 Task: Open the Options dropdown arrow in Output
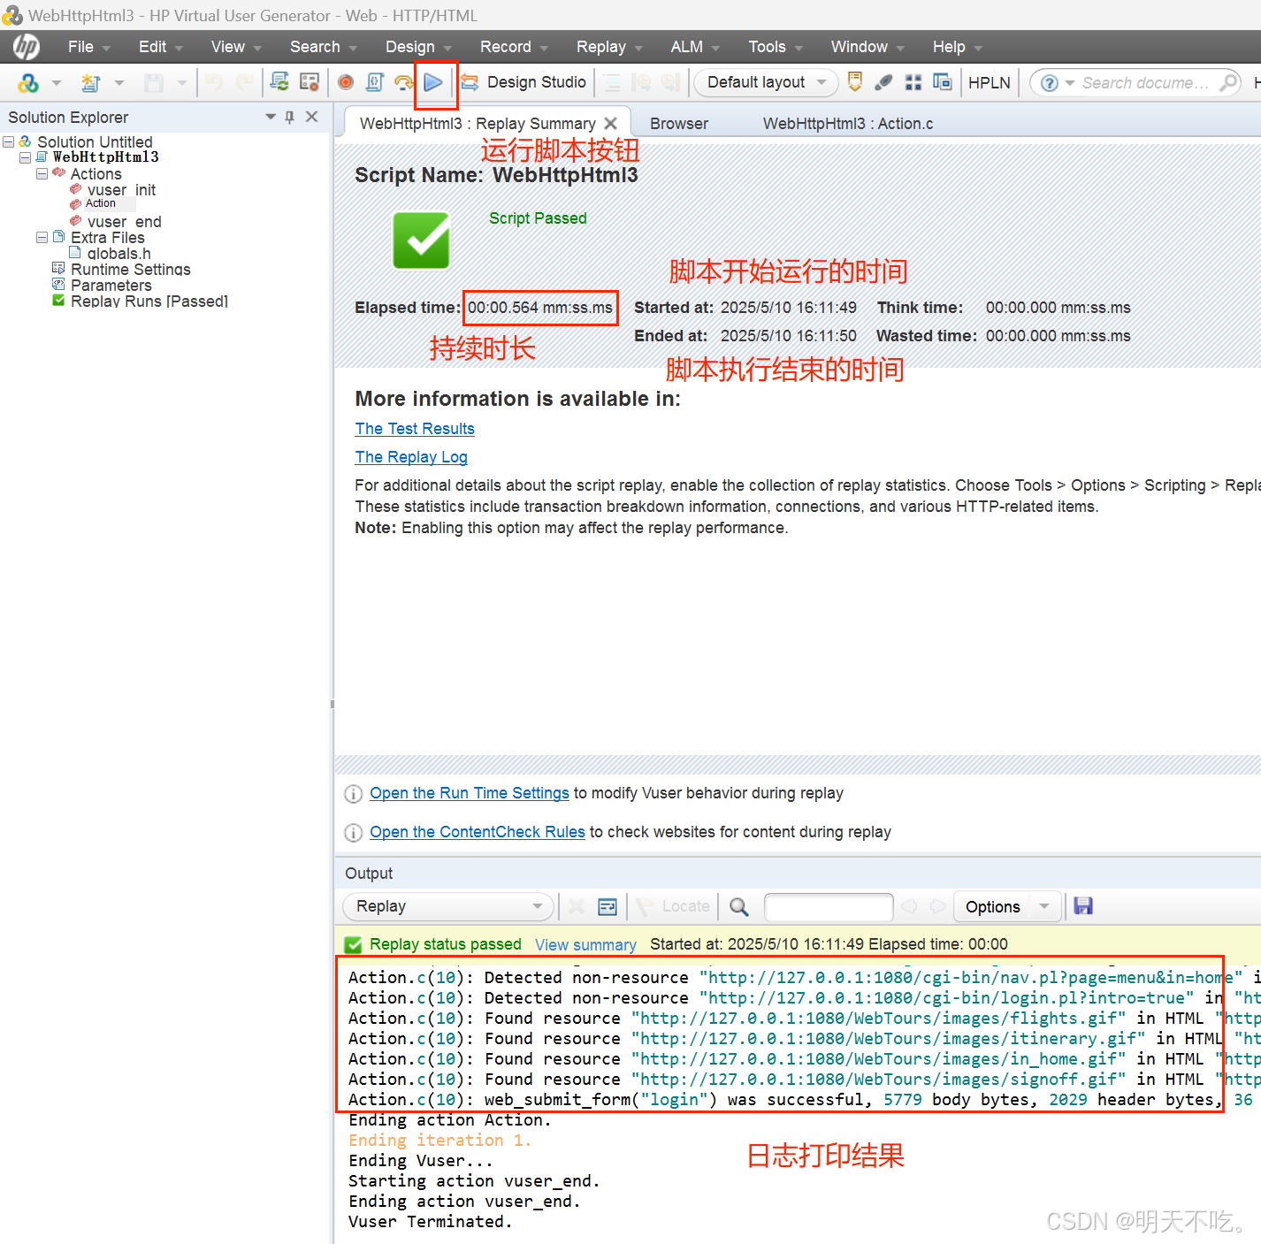[x=1045, y=906]
